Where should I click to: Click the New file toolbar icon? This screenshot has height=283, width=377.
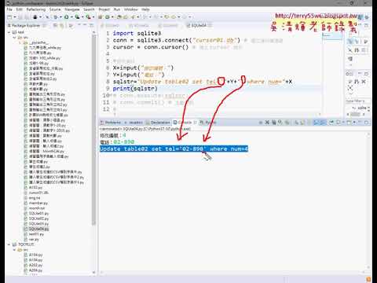(9, 17)
